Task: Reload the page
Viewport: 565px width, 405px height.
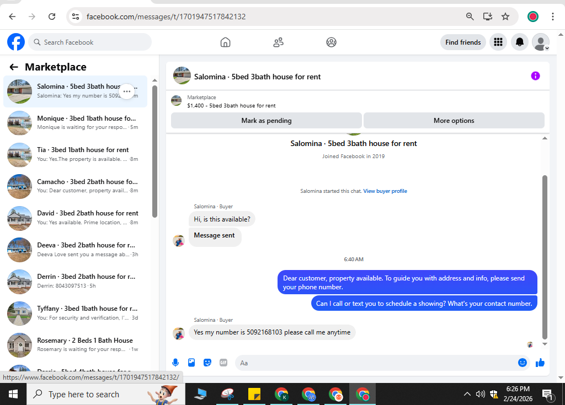Action: pos(52,17)
